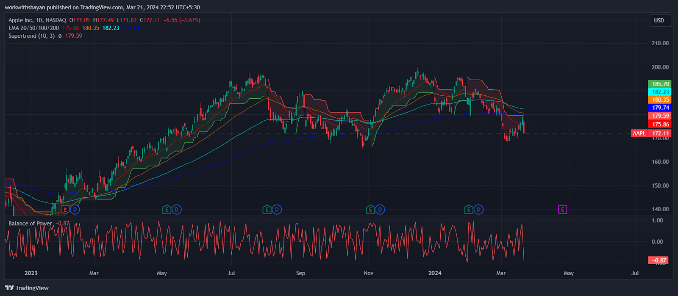Select the Balance of Power indicator legend
678x296 pixels.
point(30,223)
